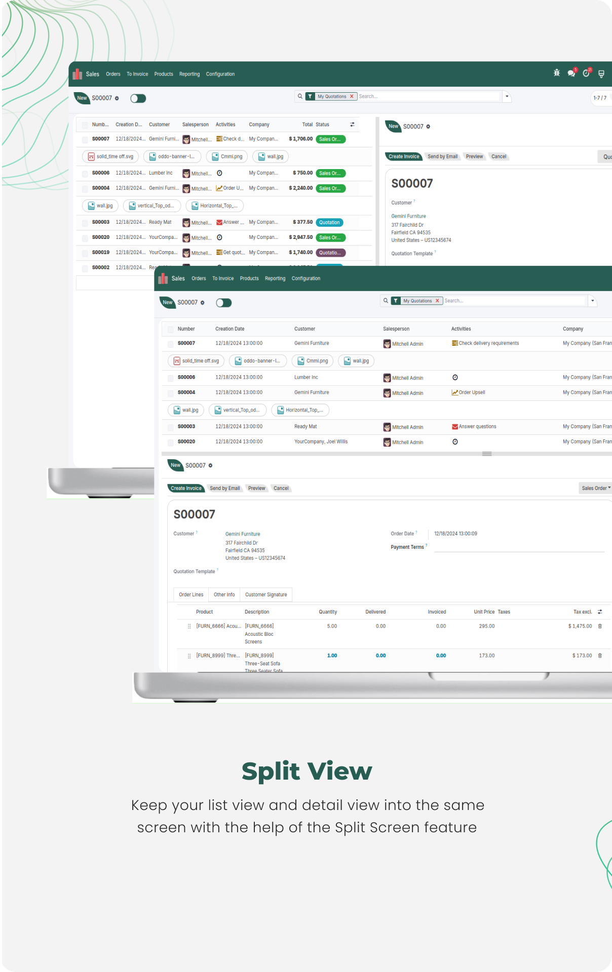Delete the FURN_6666 order line via trash icon
The image size is (612, 972).
600,626
